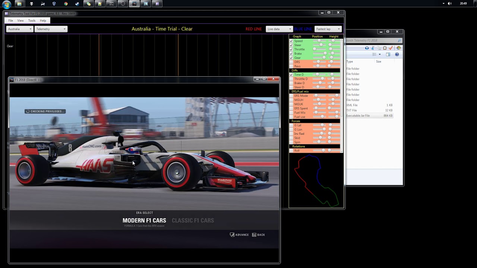This screenshot has height=268, width=477.
Task: Click the blue up-arrow icon in the Explorer toolbar
Action: point(367,48)
